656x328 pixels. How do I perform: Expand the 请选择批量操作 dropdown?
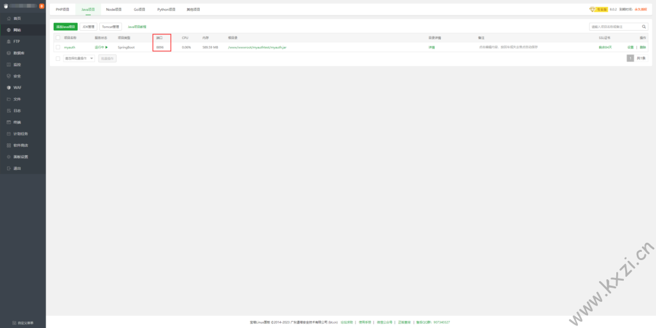pyautogui.click(x=79, y=58)
